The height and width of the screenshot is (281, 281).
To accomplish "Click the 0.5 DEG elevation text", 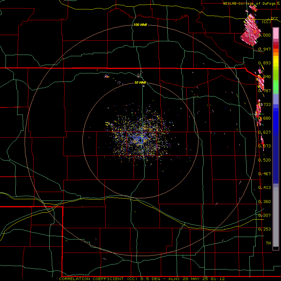I will click(x=150, y=279).
